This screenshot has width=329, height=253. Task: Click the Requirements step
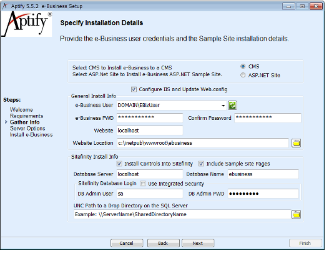[x=26, y=116]
